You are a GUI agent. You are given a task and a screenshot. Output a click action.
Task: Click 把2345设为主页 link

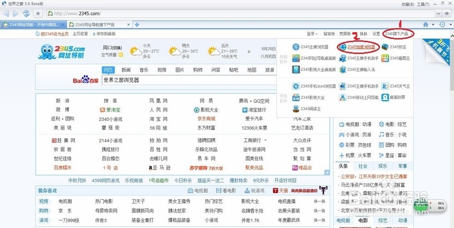pyautogui.click(x=52, y=34)
